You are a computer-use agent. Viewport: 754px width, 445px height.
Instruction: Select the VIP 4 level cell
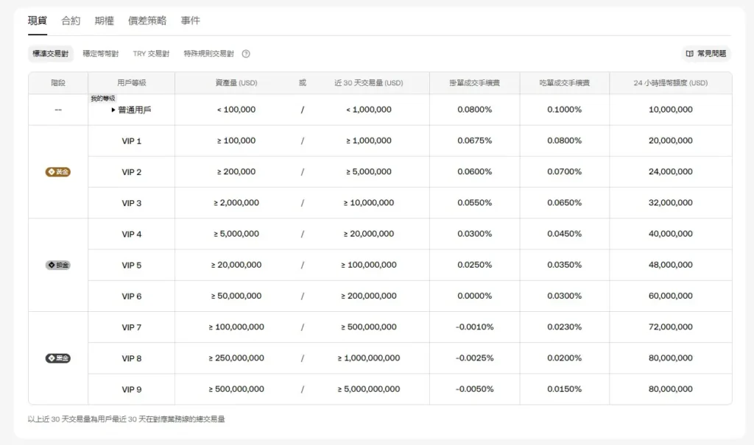(131, 234)
